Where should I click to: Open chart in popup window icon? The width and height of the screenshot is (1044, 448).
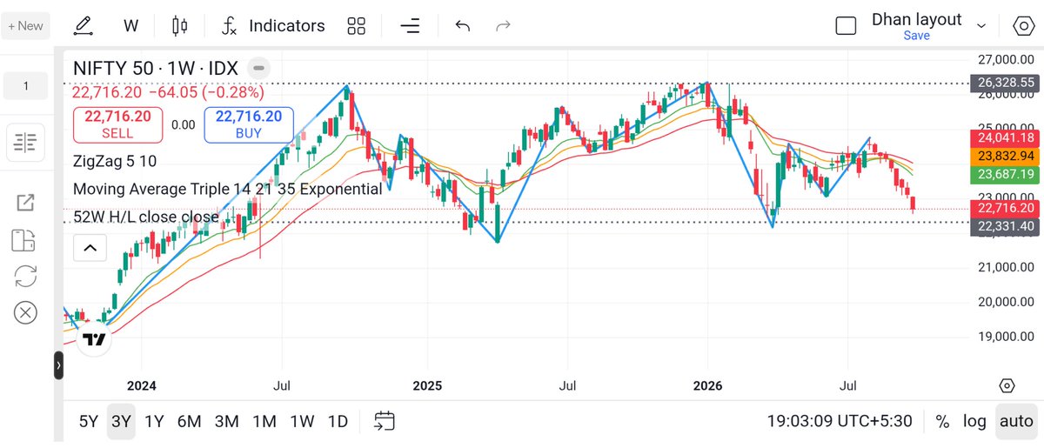[25, 203]
